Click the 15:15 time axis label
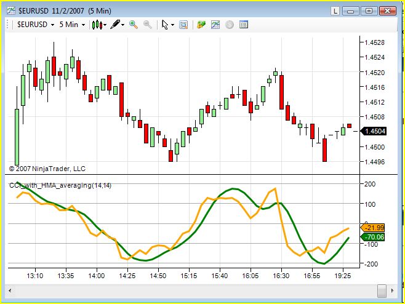This screenshot has width=405, height=304. pos(189,276)
